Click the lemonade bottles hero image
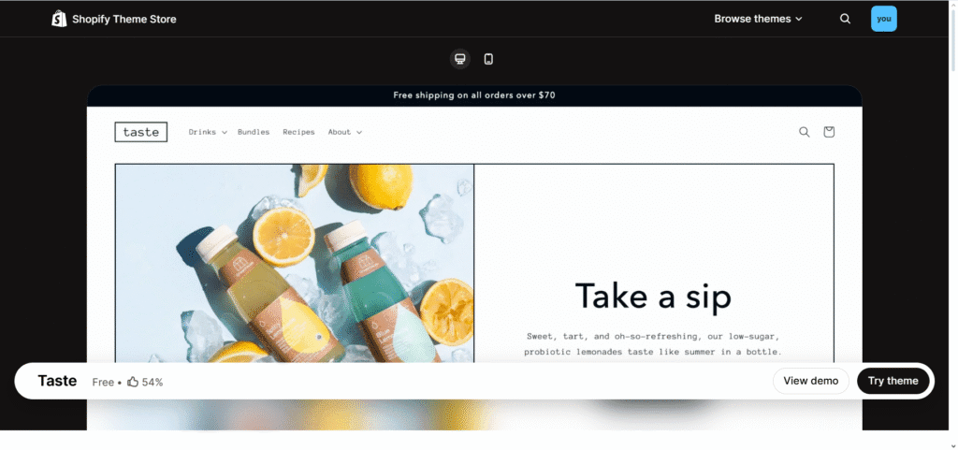The image size is (958, 450). tap(295, 263)
